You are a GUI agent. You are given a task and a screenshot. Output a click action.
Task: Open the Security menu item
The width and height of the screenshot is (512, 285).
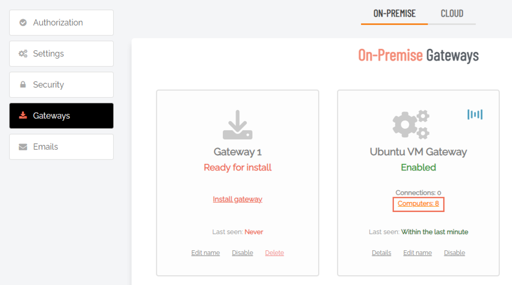point(61,85)
